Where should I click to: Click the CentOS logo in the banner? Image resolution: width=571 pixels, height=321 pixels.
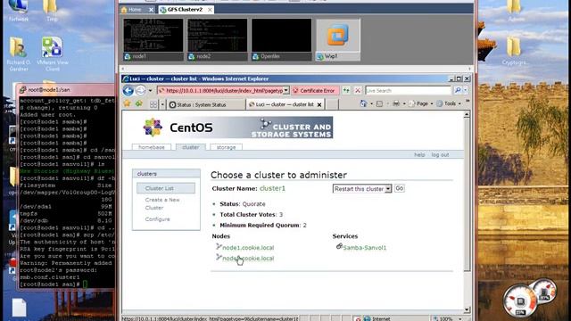point(178,128)
